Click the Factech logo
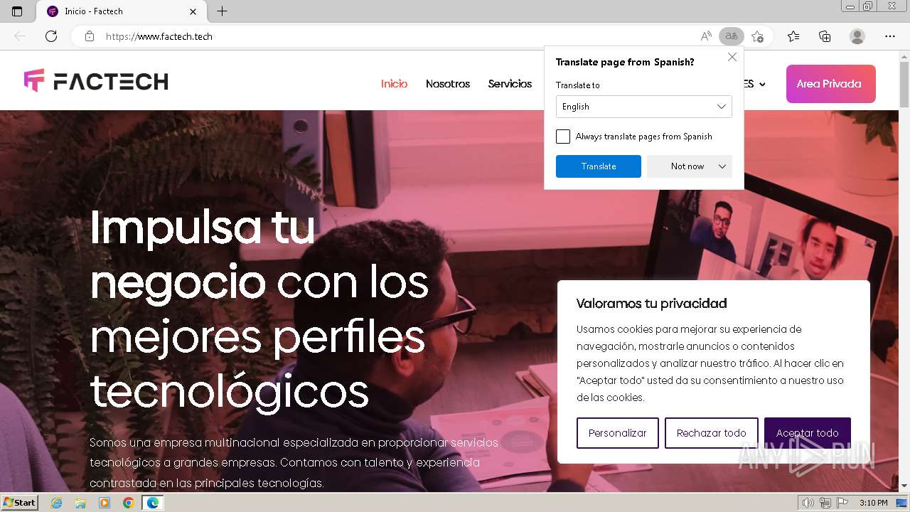This screenshot has height=512, width=910. pos(96,81)
